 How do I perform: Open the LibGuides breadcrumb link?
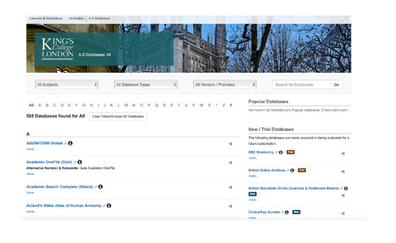(76, 18)
